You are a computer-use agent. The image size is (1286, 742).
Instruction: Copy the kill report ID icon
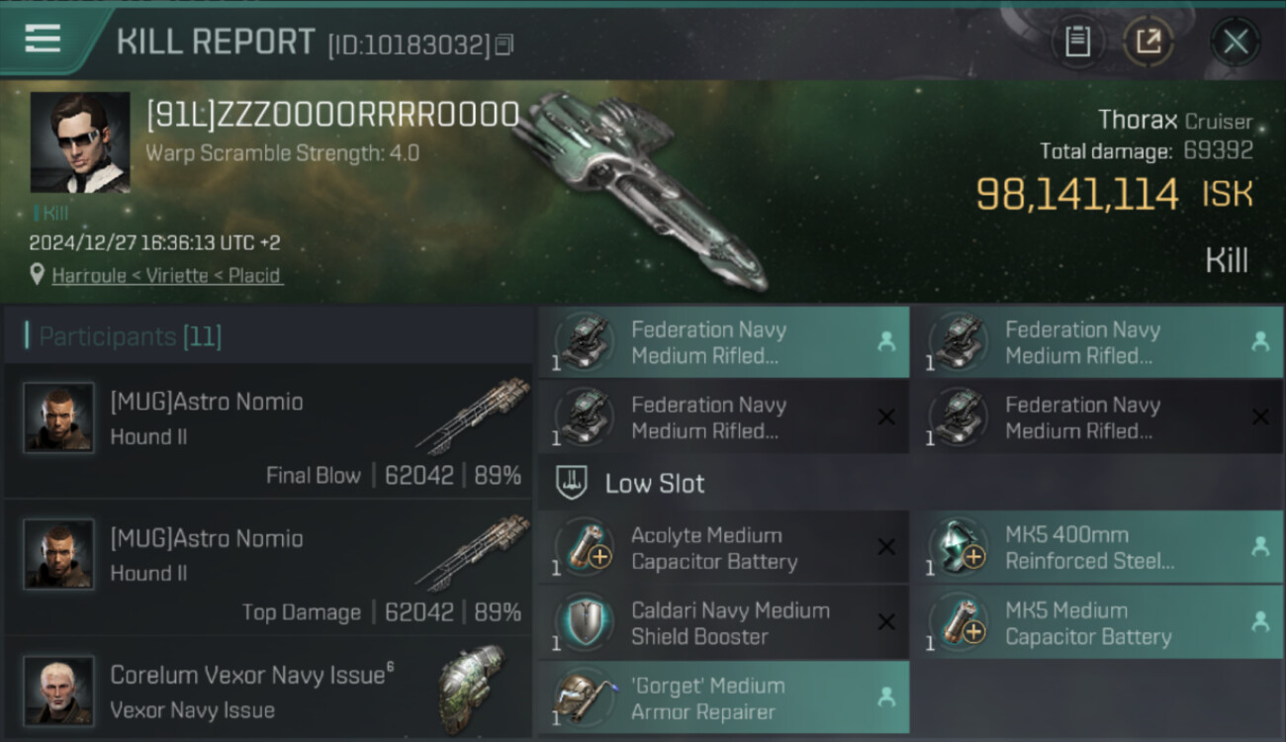(505, 45)
